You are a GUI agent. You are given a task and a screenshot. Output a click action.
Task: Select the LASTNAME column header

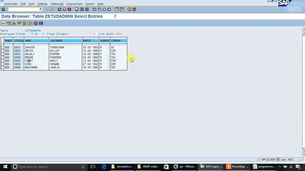[66, 41]
